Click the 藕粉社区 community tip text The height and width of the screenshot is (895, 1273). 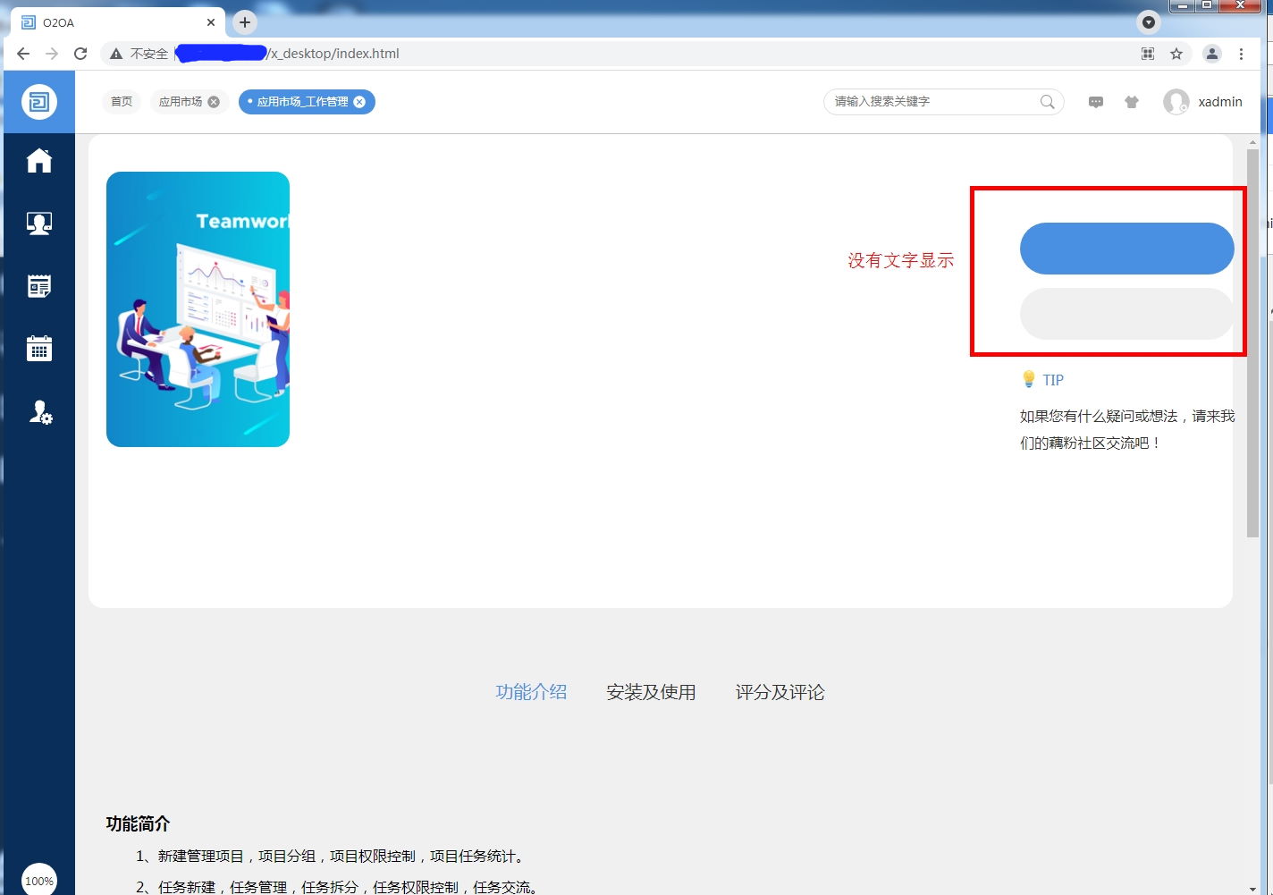coord(1127,429)
